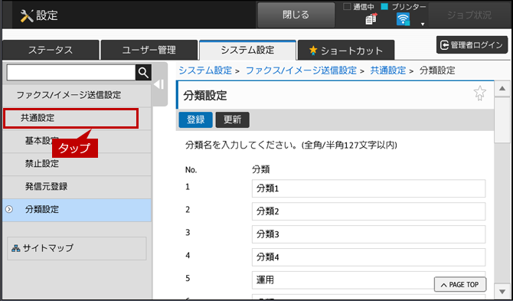This screenshot has width=513, height=301.
Task: Click the search magnifier icon
Action: pyautogui.click(x=143, y=73)
